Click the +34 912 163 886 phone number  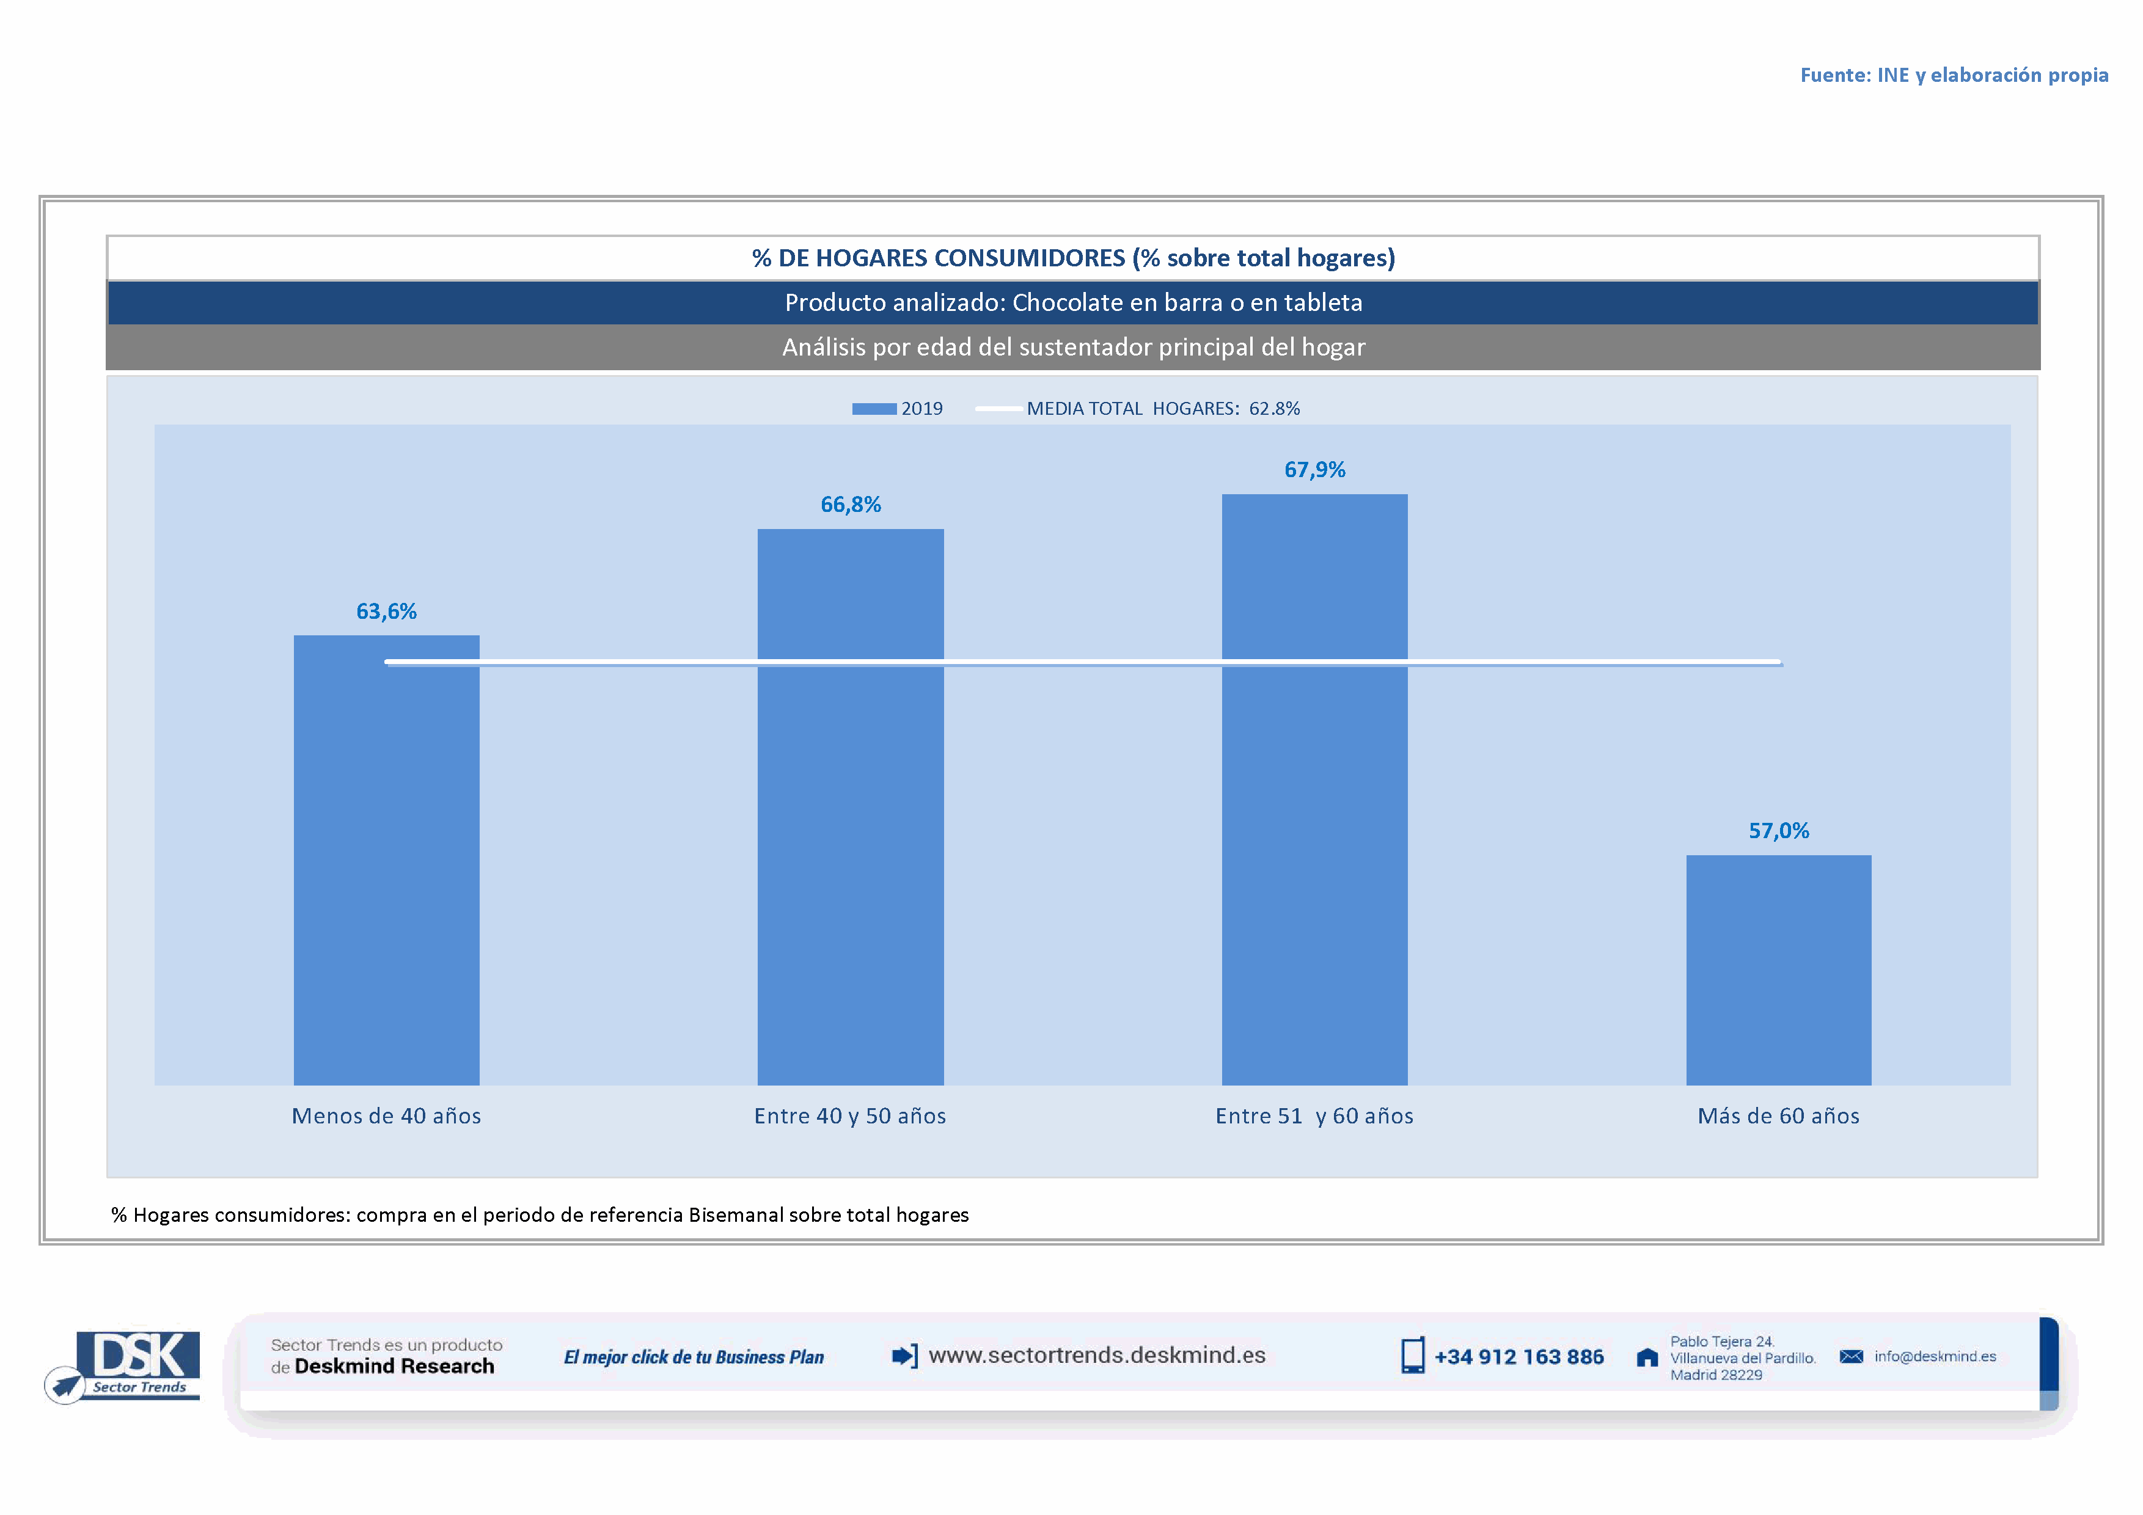point(1518,1356)
